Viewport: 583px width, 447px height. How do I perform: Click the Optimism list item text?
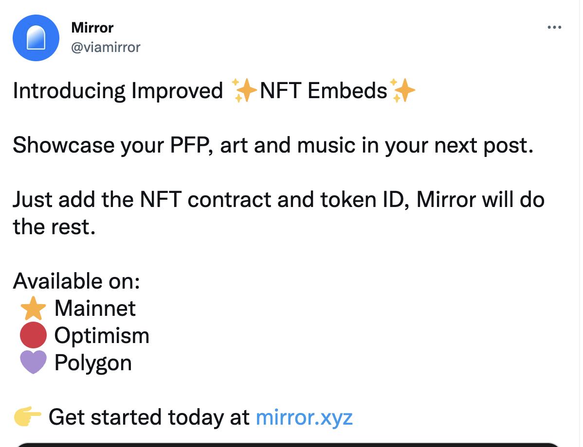coord(102,335)
